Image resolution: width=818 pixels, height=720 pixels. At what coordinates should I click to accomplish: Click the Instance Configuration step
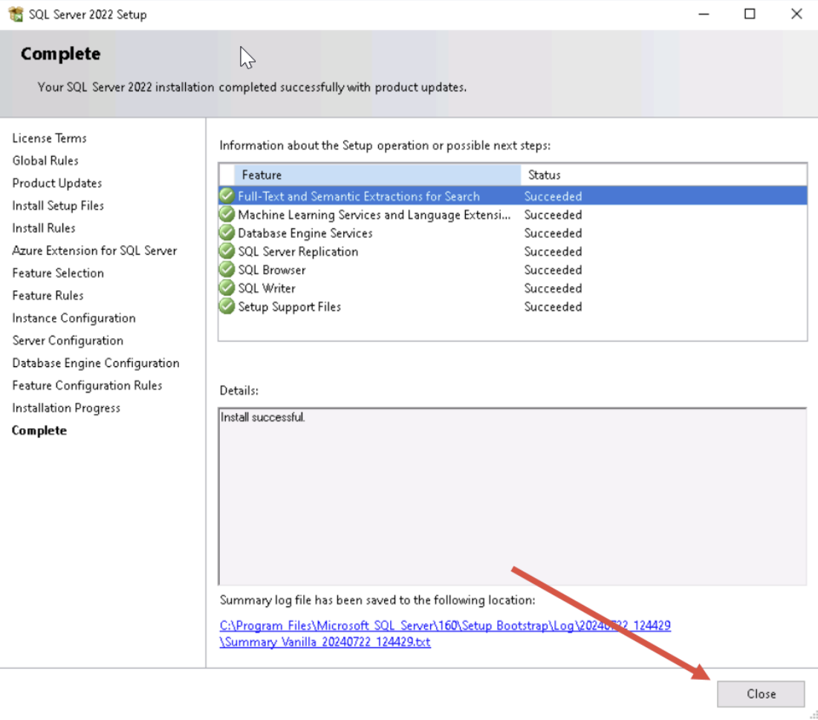click(74, 318)
